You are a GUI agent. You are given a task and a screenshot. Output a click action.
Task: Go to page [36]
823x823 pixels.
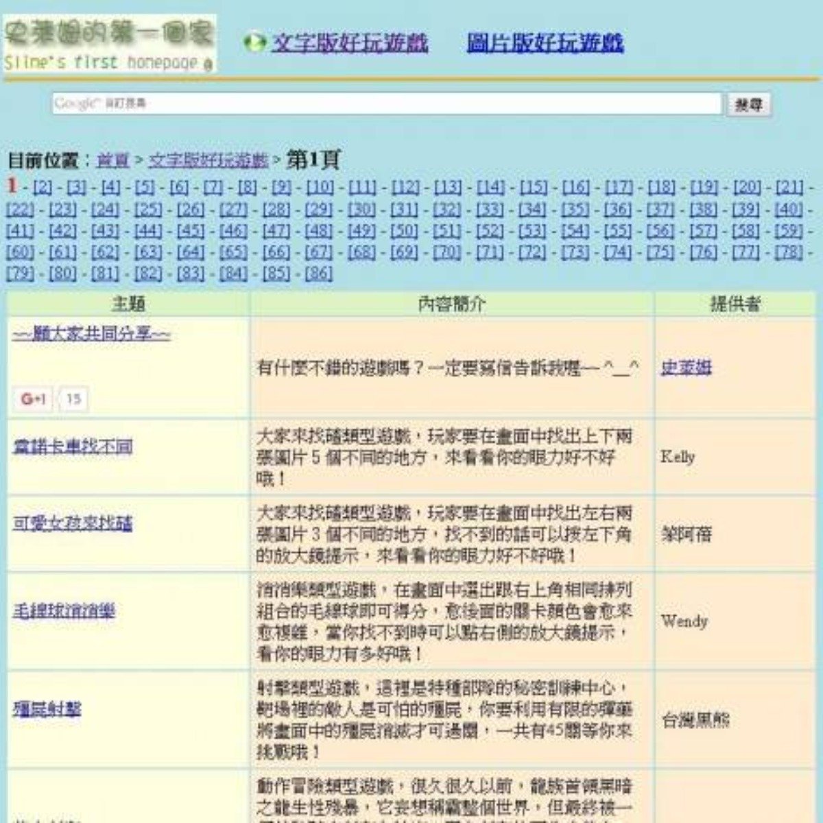(618, 209)
